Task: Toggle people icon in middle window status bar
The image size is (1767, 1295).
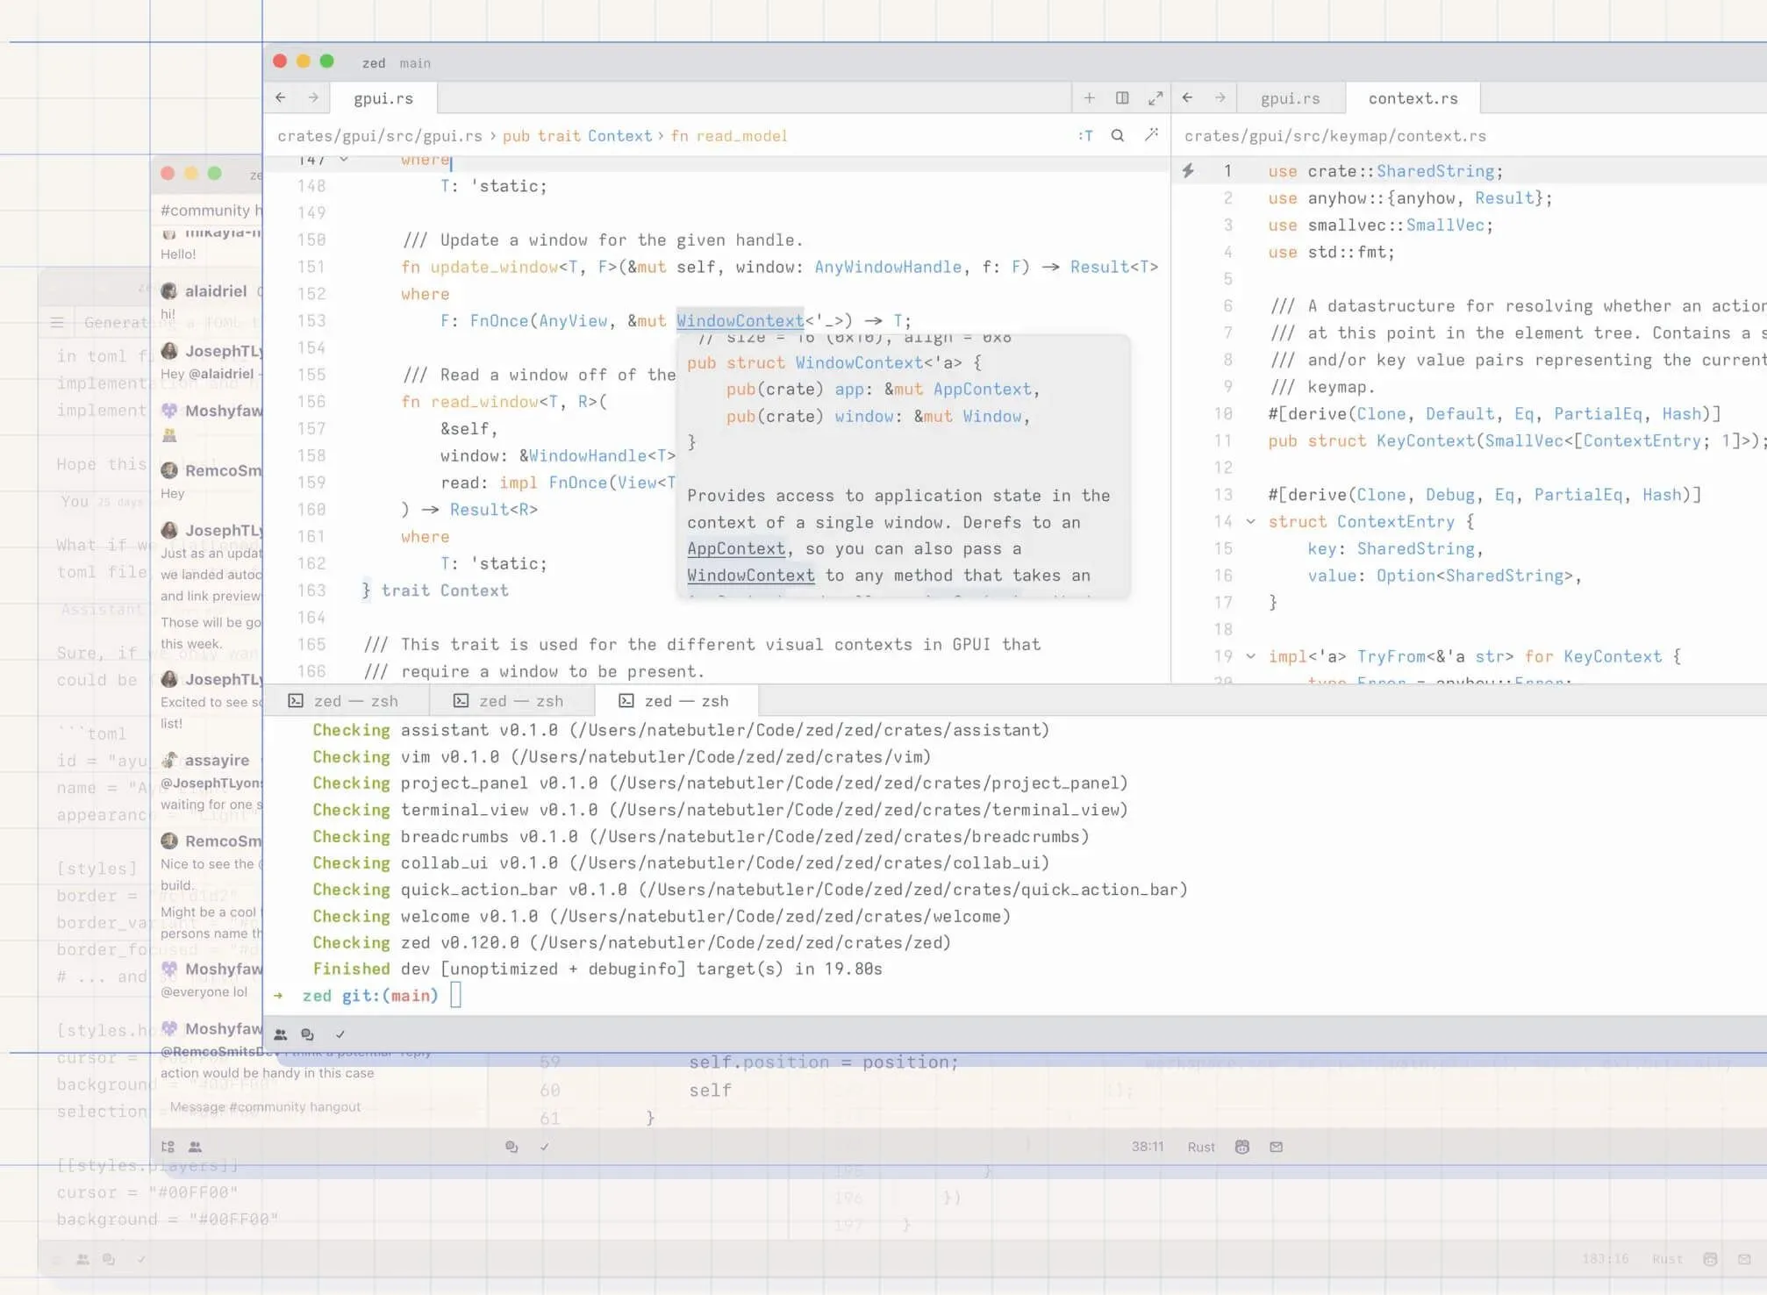Action: point(196,1147)
